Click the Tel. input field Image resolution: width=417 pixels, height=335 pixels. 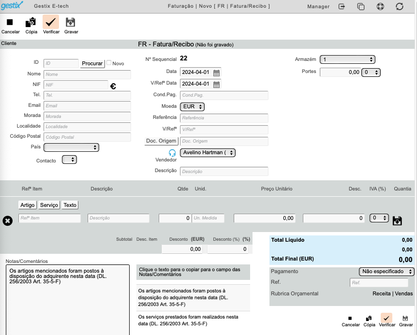pyautogui.click(x=87, y=95)
